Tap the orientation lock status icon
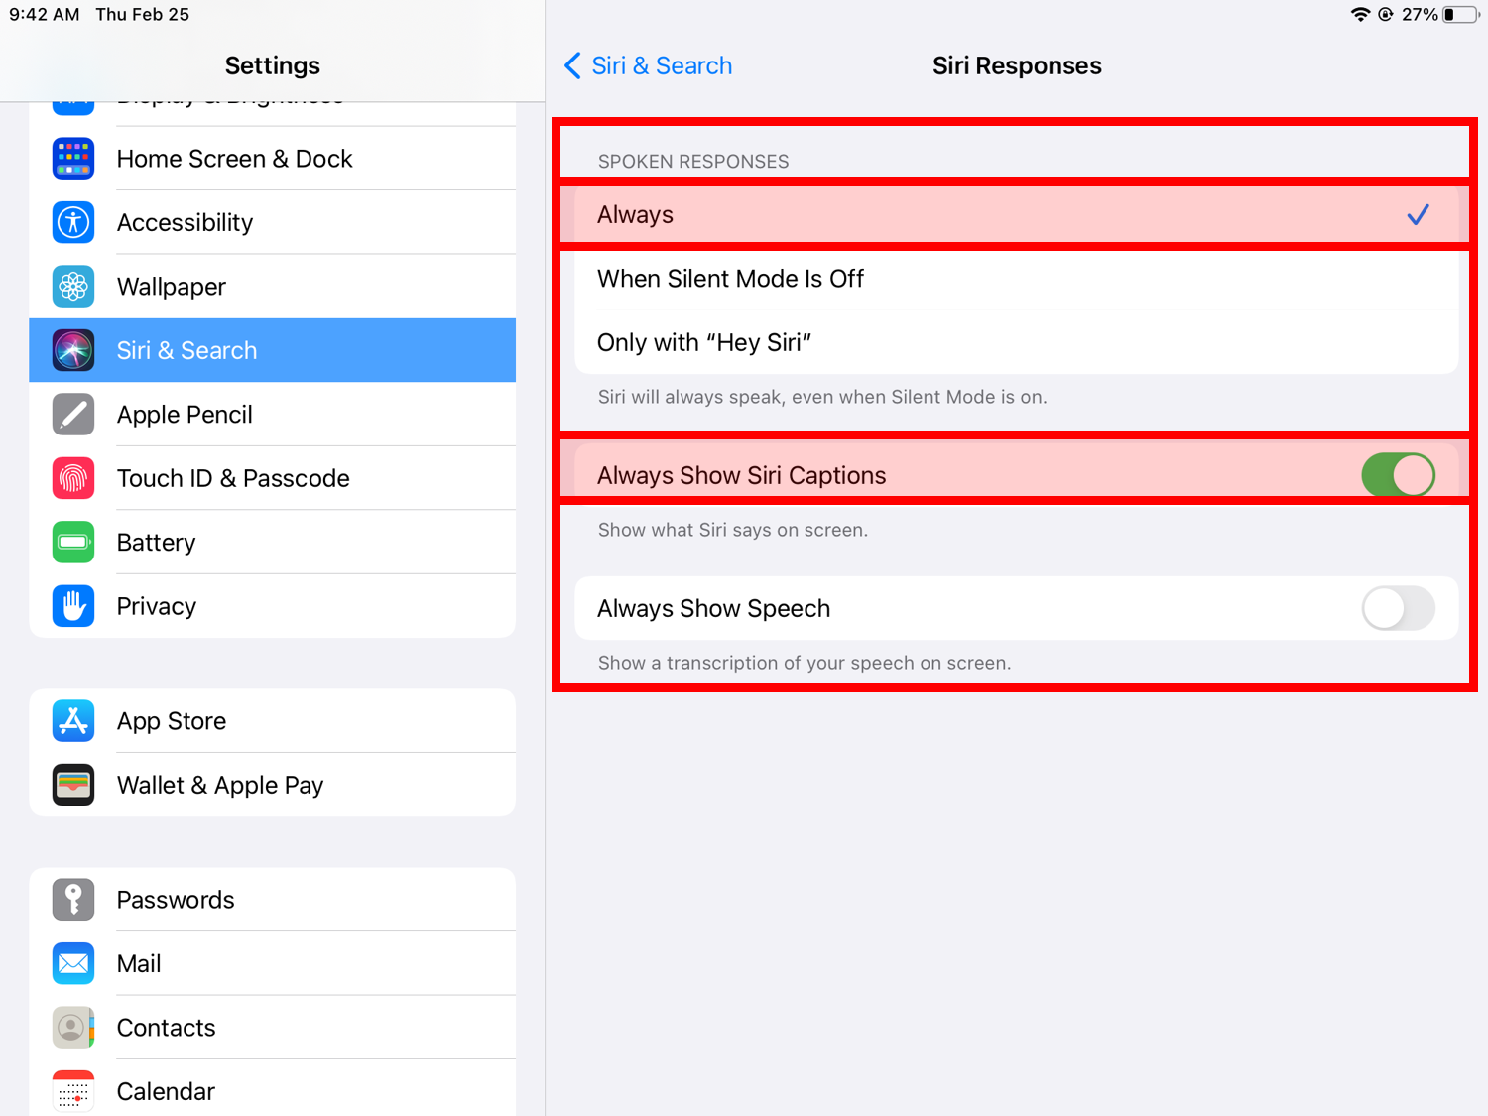Screen dimensions: 1488x1116 pos(1386,14)
